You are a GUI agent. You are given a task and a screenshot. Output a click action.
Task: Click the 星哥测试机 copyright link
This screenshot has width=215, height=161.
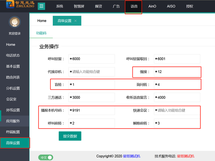tap(132, 156)
